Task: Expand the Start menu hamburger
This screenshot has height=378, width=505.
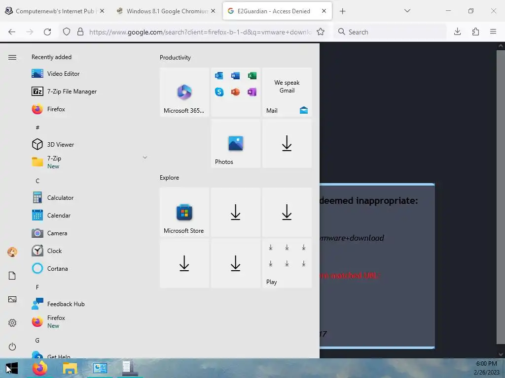Action: (12, 57)
